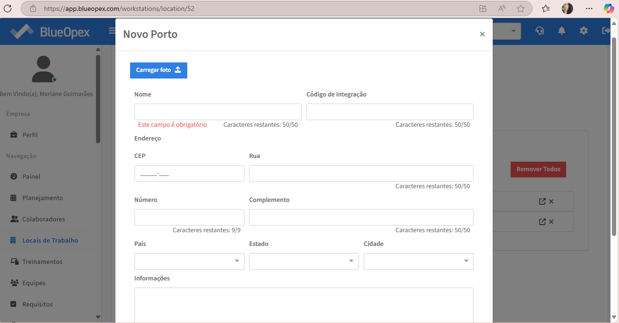Screen dimensions: 619x323
Task: Click the Remover Todos button
Action: 538,169
